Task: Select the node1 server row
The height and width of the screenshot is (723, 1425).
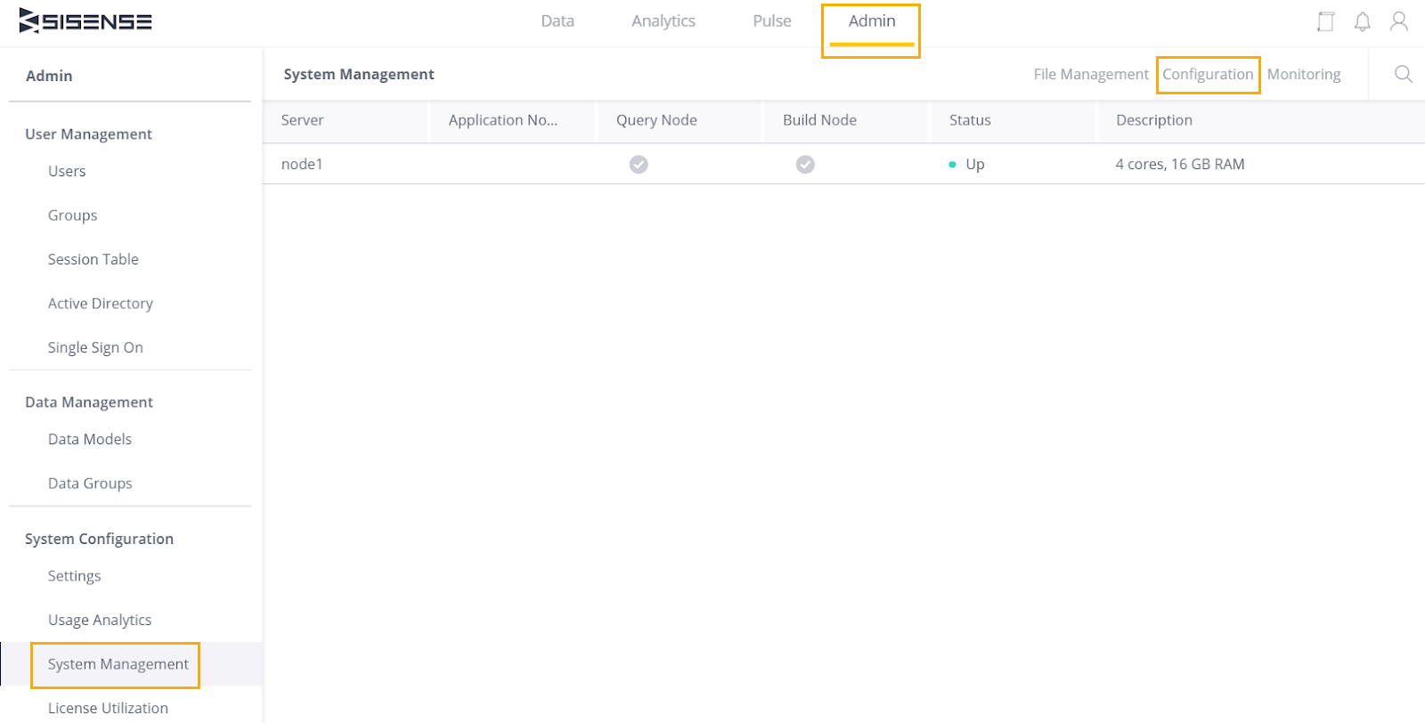Action: pyautogui.click(x=302, y=164)
